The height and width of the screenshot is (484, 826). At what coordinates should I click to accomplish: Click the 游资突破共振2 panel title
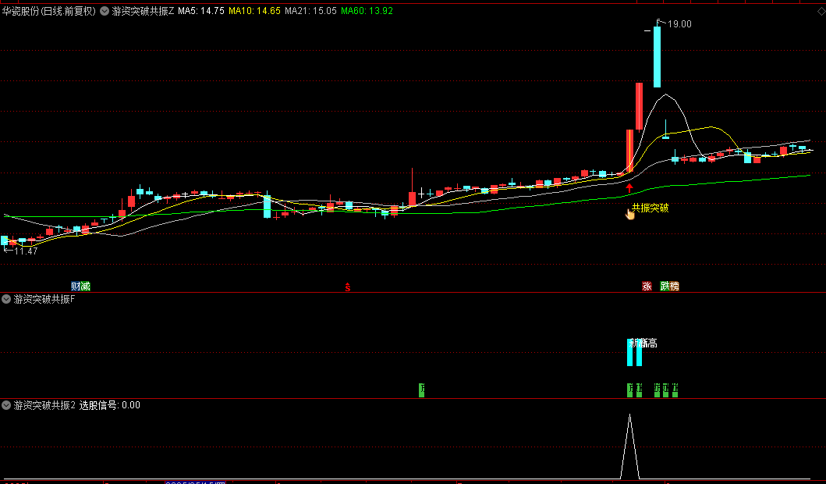pos(44,405)
